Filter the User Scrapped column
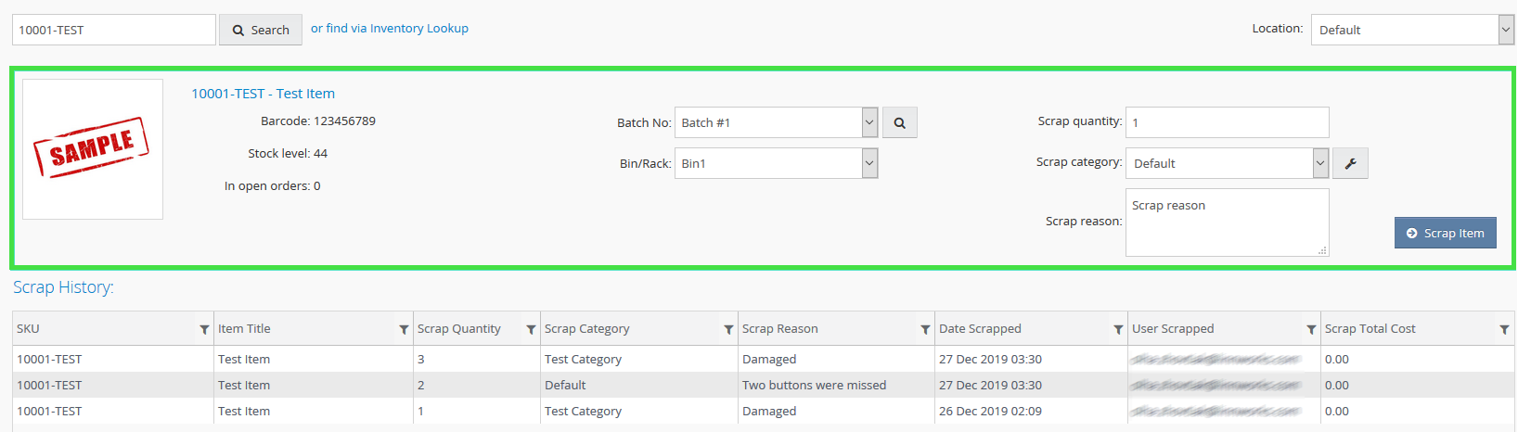 pyautogui.click(x=1311, y=329)
